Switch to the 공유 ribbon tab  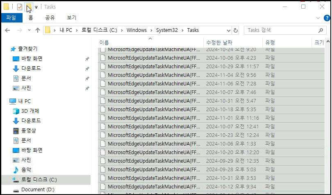click(x=50, y=18)
